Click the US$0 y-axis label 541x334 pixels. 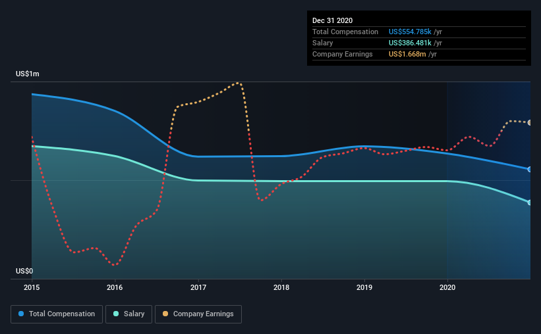(x=24, y=272)
